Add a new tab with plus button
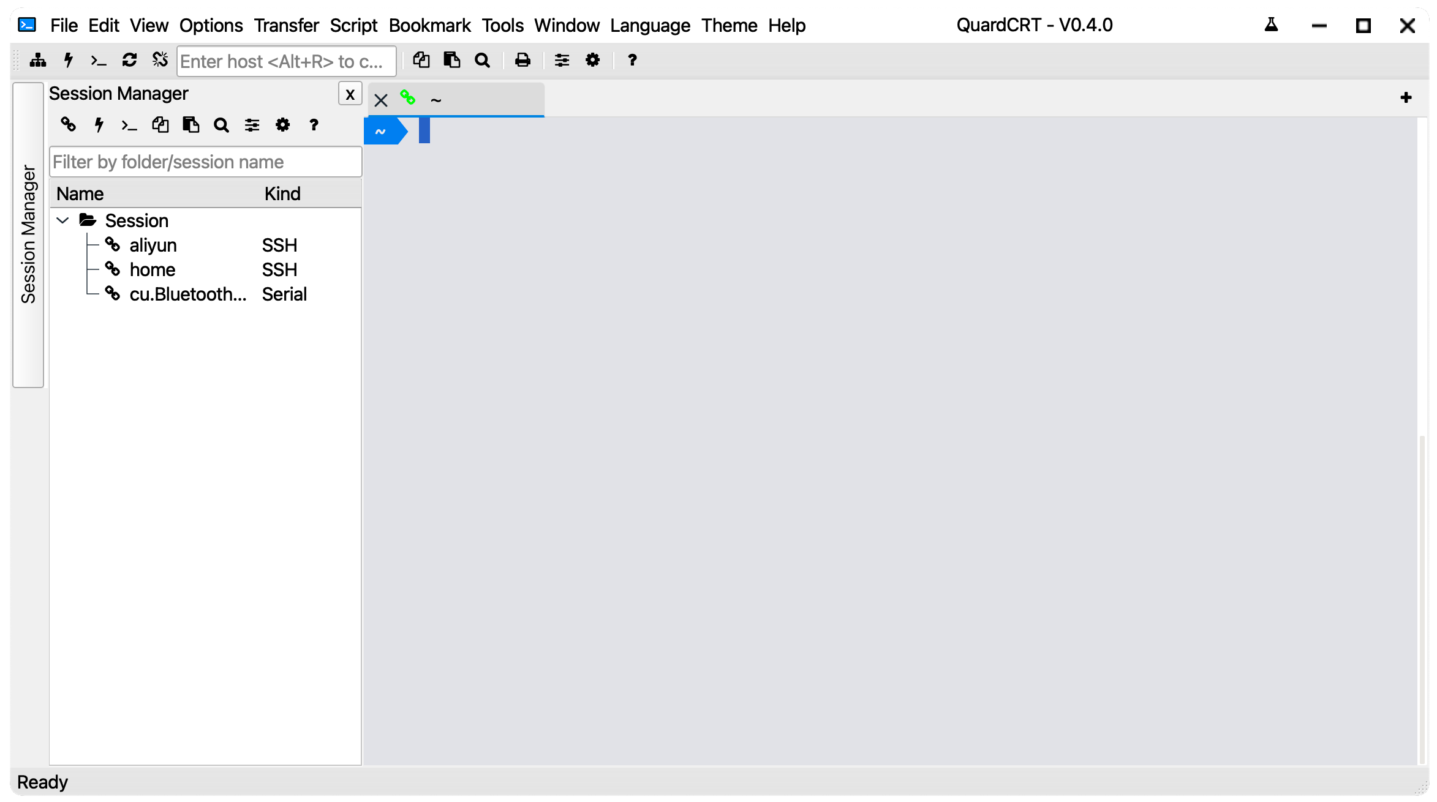1437x802 pixels. coord(1406,97)
